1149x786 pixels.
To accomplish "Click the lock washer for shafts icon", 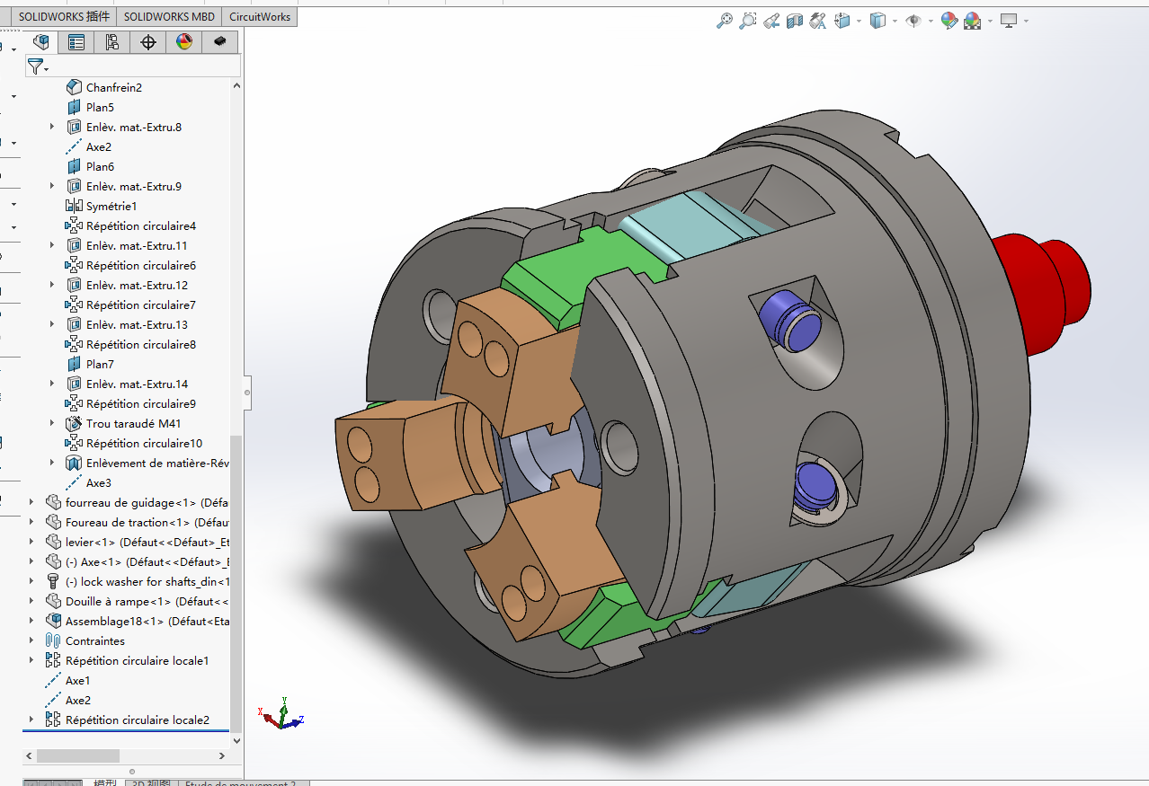I will pyautogui.click(x=54, y=581).
